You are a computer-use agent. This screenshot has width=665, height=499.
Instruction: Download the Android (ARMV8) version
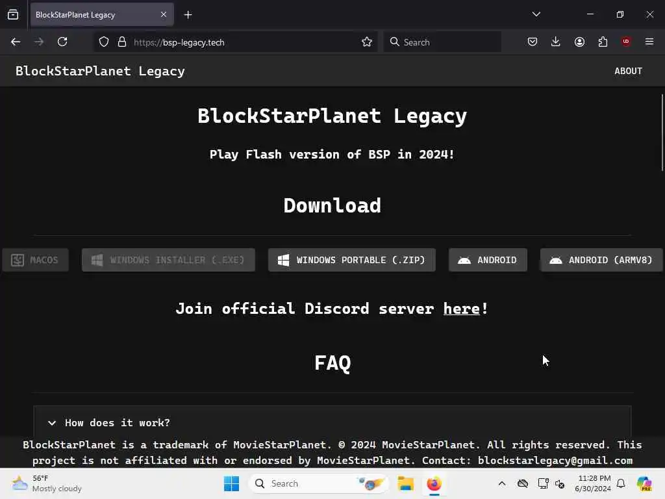(x=601, y=260)
